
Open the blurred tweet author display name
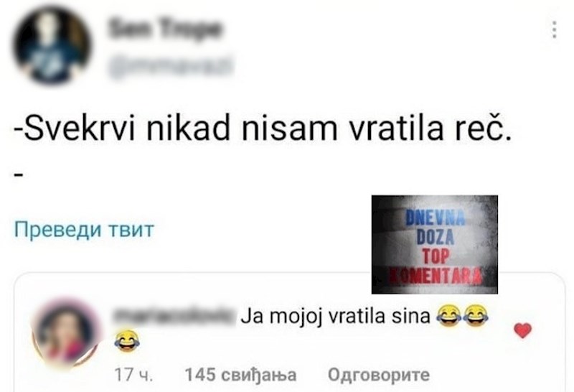(x=164, y=29)
